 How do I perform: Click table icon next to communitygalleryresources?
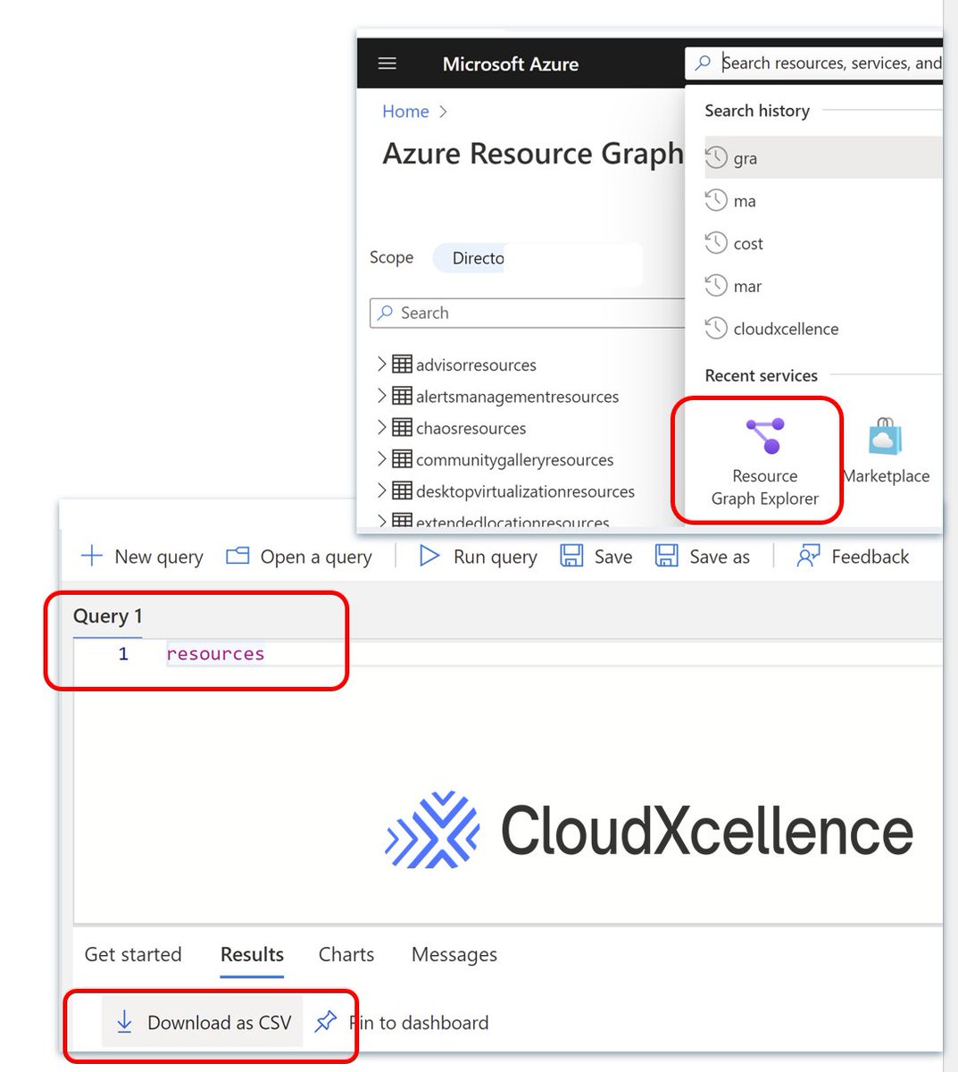click(x=402, y=459)
